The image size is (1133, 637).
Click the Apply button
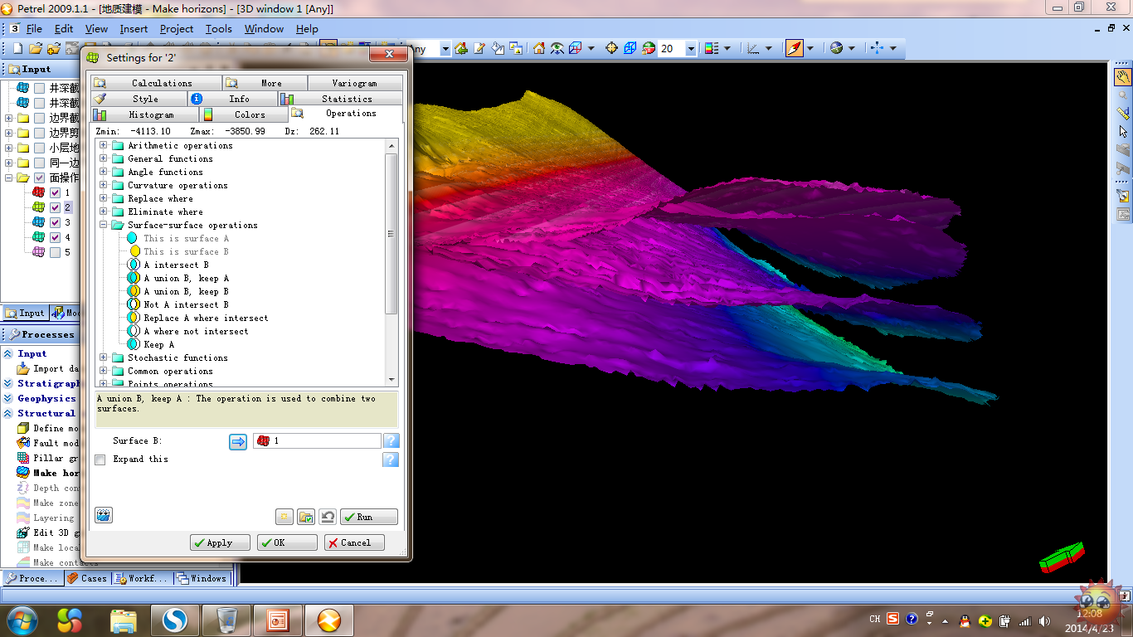(220, 542)
